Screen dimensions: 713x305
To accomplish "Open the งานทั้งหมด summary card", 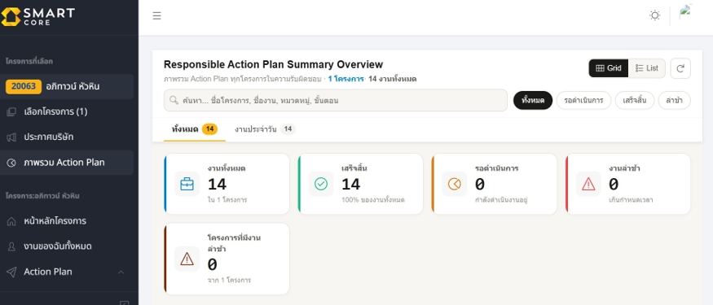I will click(x=227, y=184).
